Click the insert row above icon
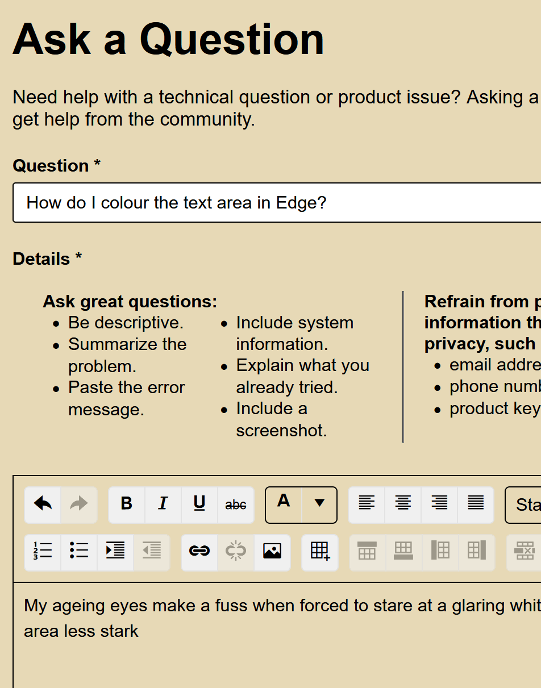The height and width of the screenshot is (688, 541). 367,552
